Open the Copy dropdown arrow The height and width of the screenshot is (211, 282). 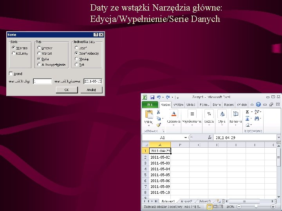(163, 118)
